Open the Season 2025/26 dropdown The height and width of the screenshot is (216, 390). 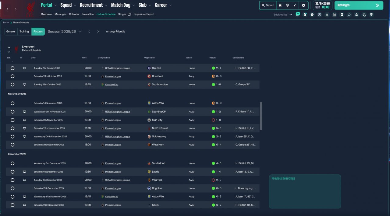point(64,32)
